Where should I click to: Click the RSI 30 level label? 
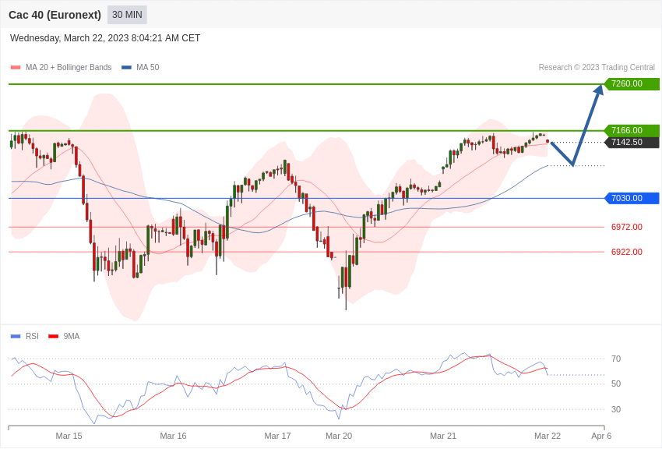tap(616, 409)
